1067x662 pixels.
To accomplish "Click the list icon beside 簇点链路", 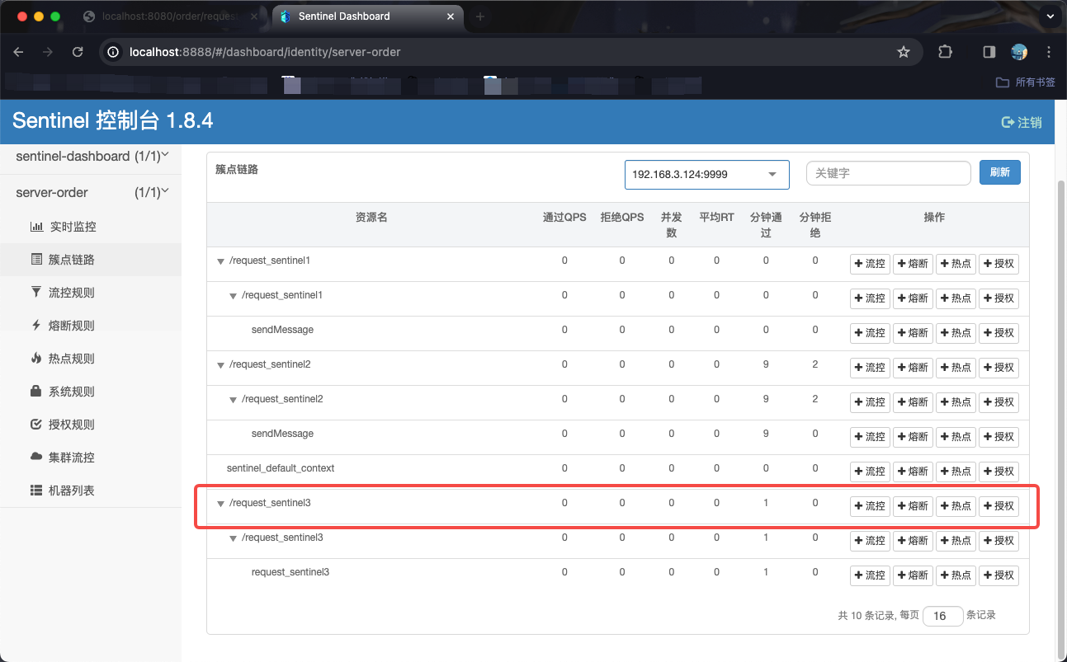I will coord(36,260).
